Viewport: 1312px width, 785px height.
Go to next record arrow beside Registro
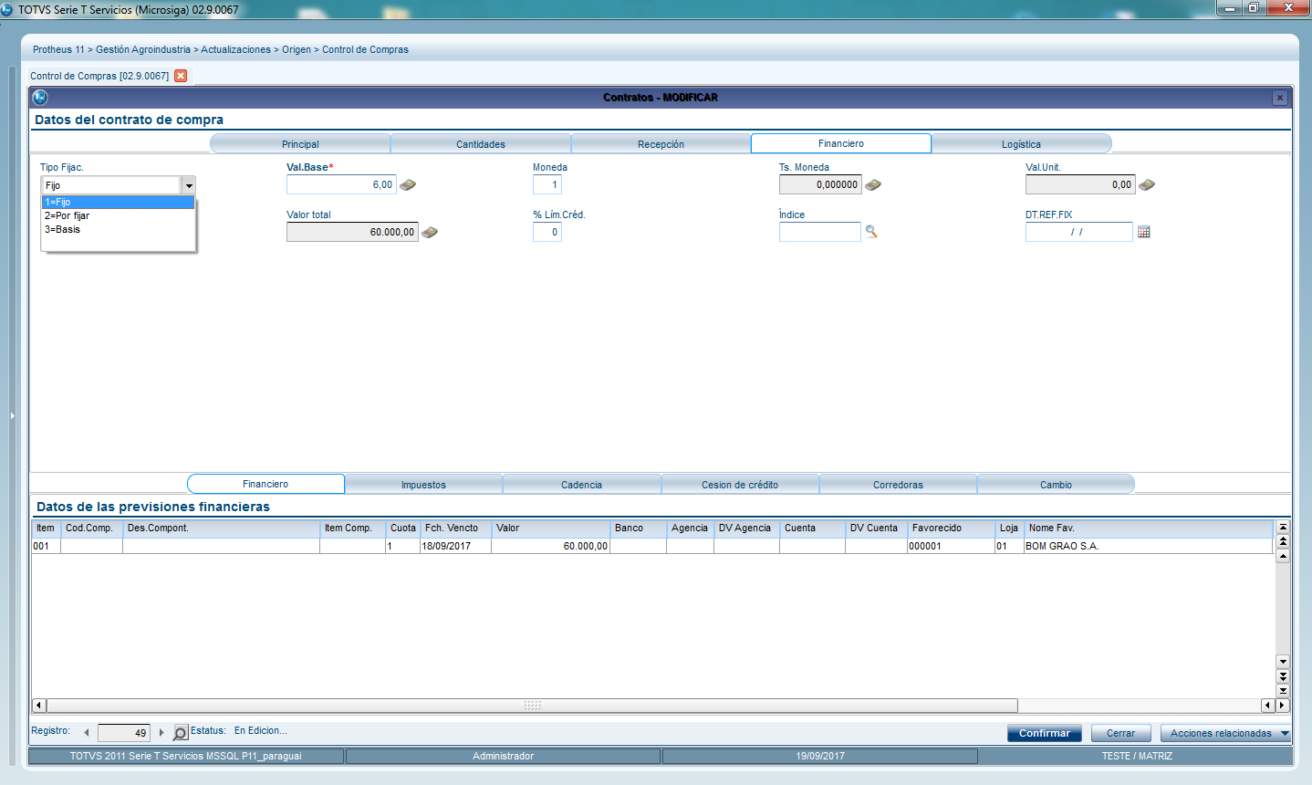coord(161,732)
